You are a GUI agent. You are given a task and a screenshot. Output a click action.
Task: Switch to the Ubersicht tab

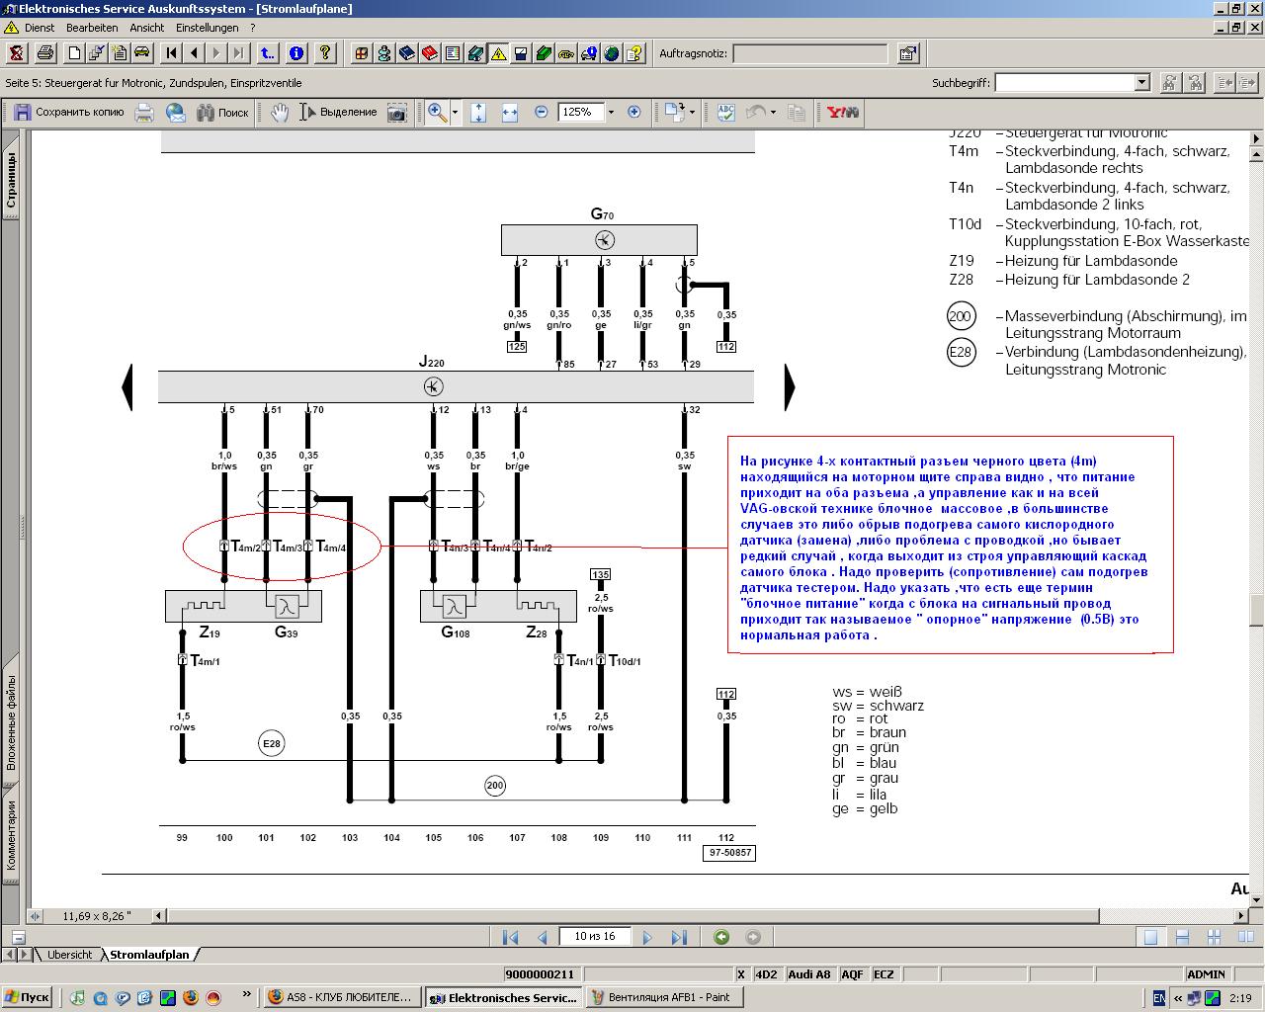[x=69, y=955]
